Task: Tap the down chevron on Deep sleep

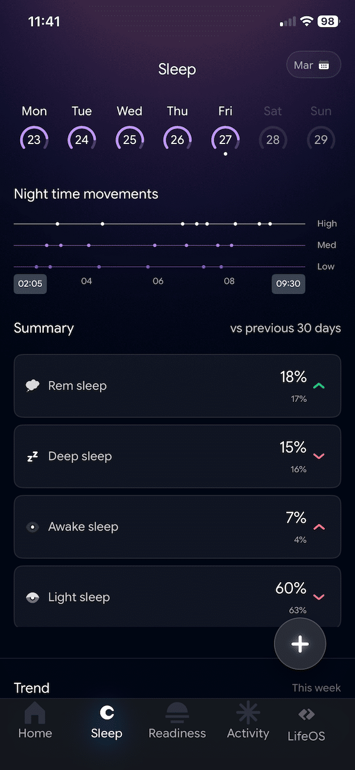Action: (319, 456)
